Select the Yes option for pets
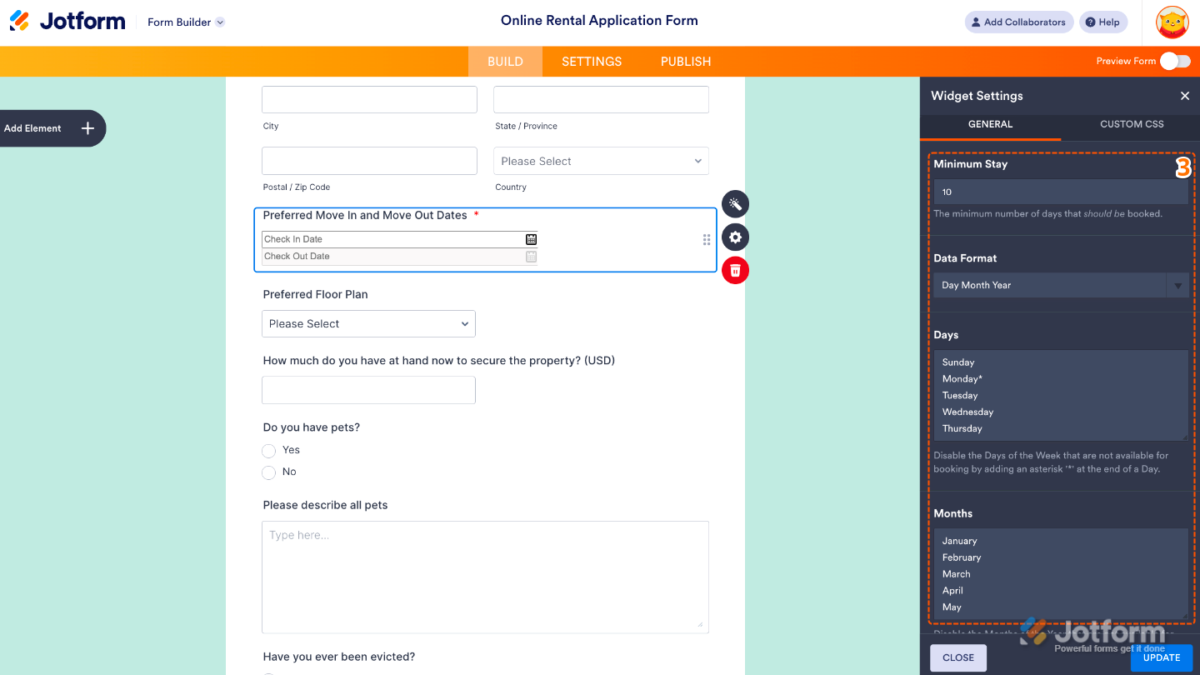The image size is (1200, 675). [269, 450]
